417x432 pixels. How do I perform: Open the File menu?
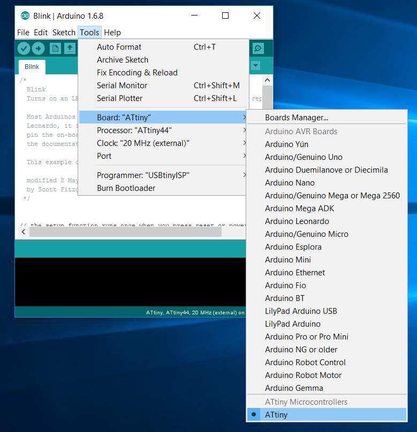[x=23, y=33]
